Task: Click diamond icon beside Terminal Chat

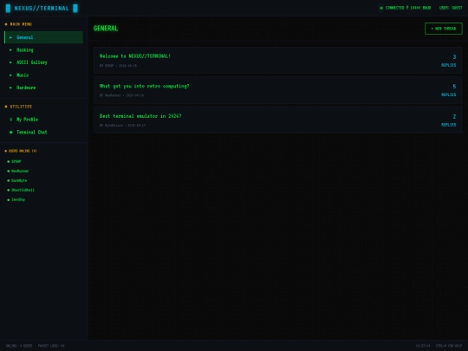Action: pos(11,132)
